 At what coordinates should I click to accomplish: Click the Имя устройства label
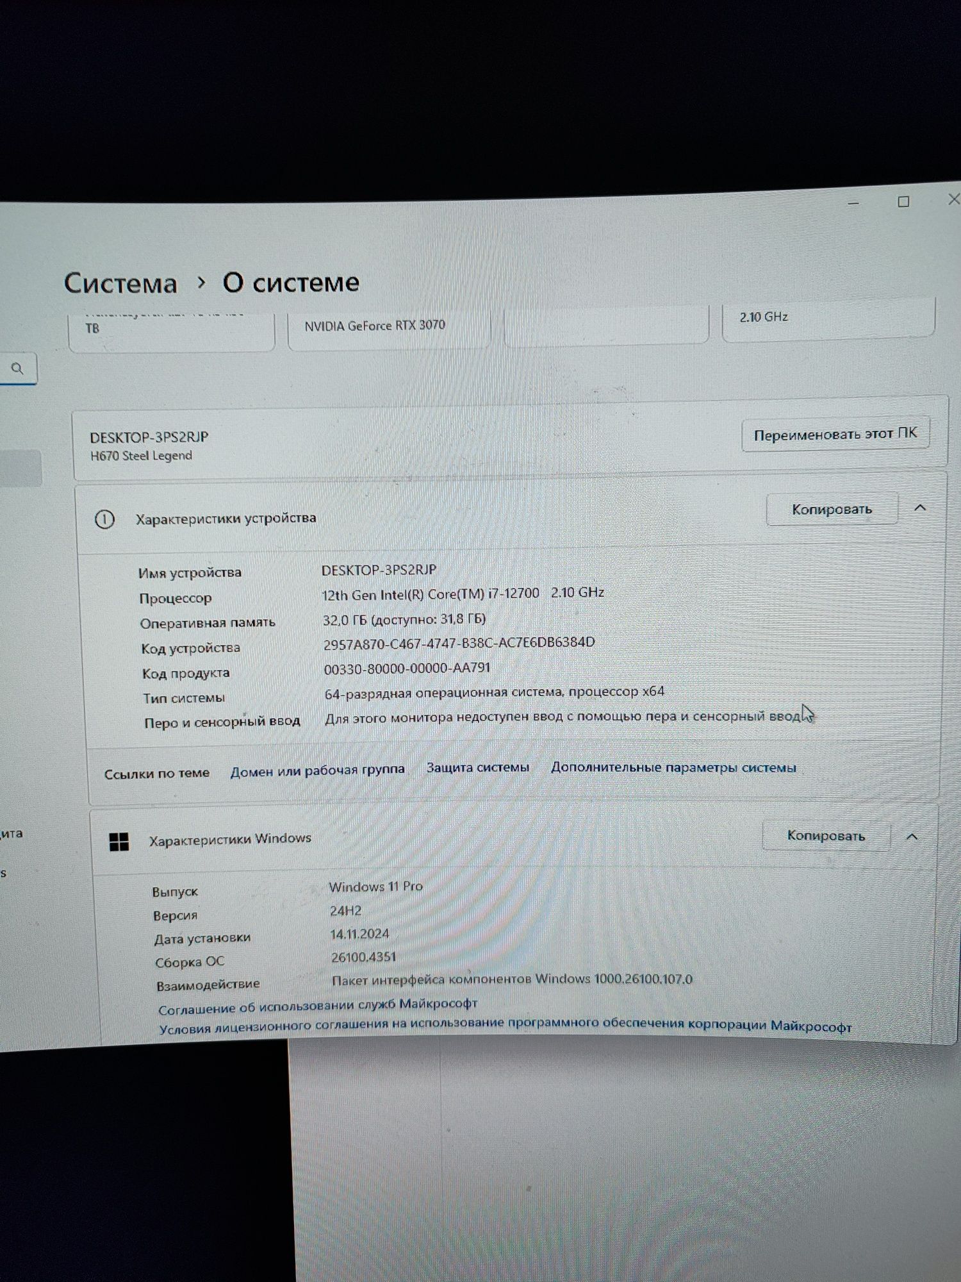click(190, 572)
